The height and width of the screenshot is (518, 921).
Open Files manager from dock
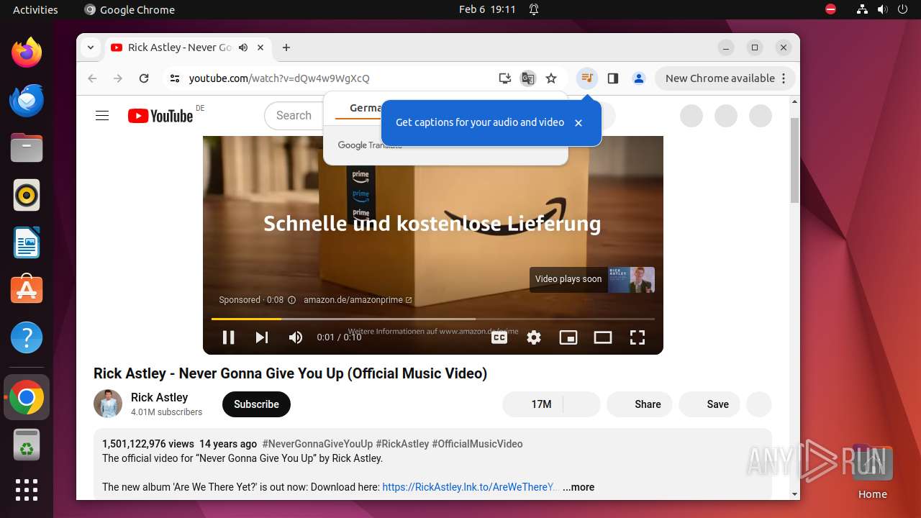tap(27, 147)
